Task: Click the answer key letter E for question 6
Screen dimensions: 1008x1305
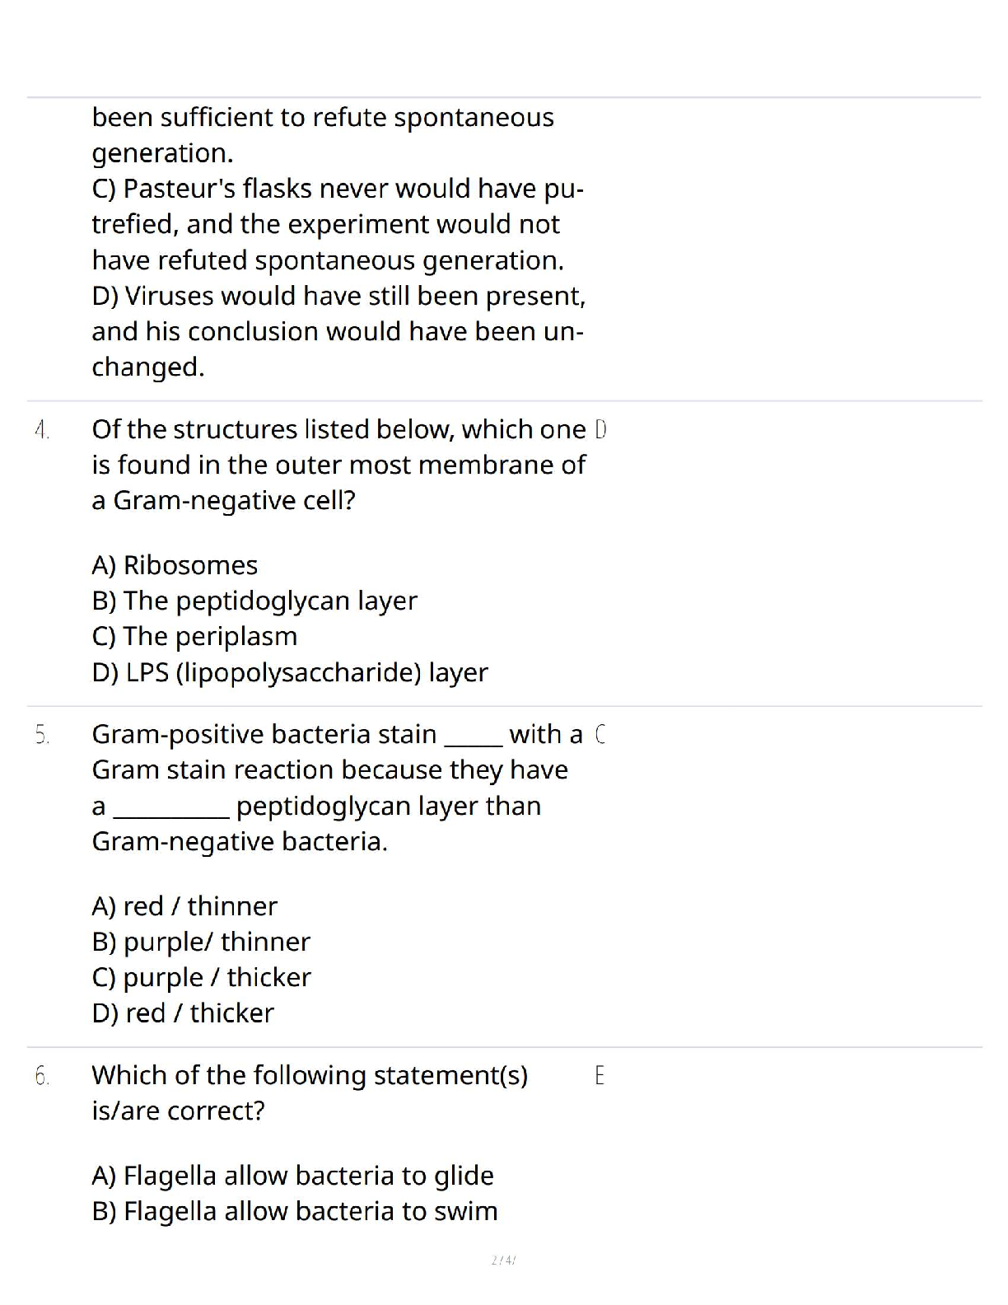Action: tap(600, 1075)
